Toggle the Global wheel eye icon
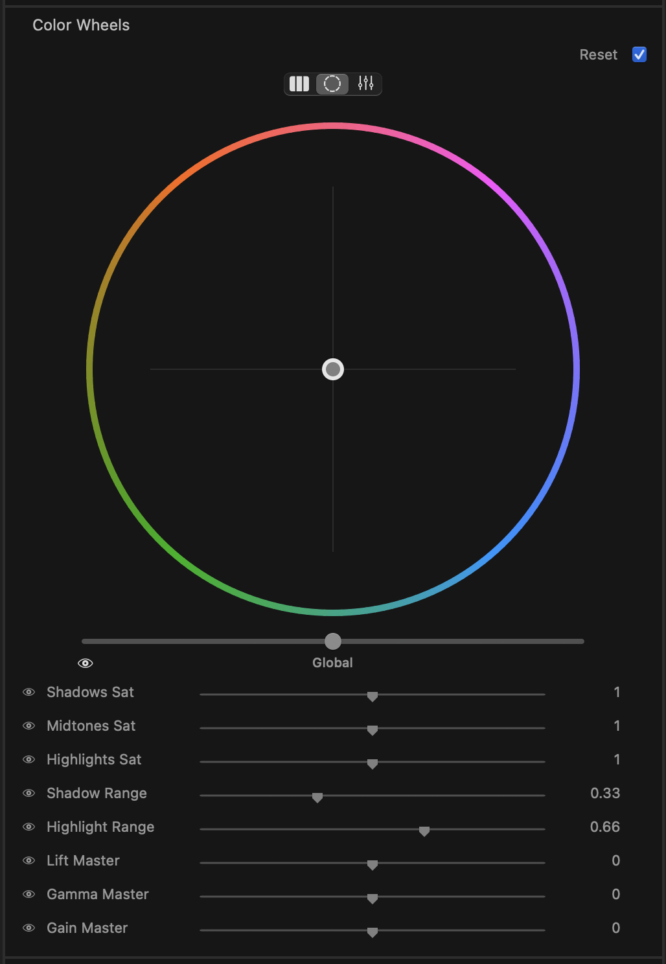 (86, 663)
